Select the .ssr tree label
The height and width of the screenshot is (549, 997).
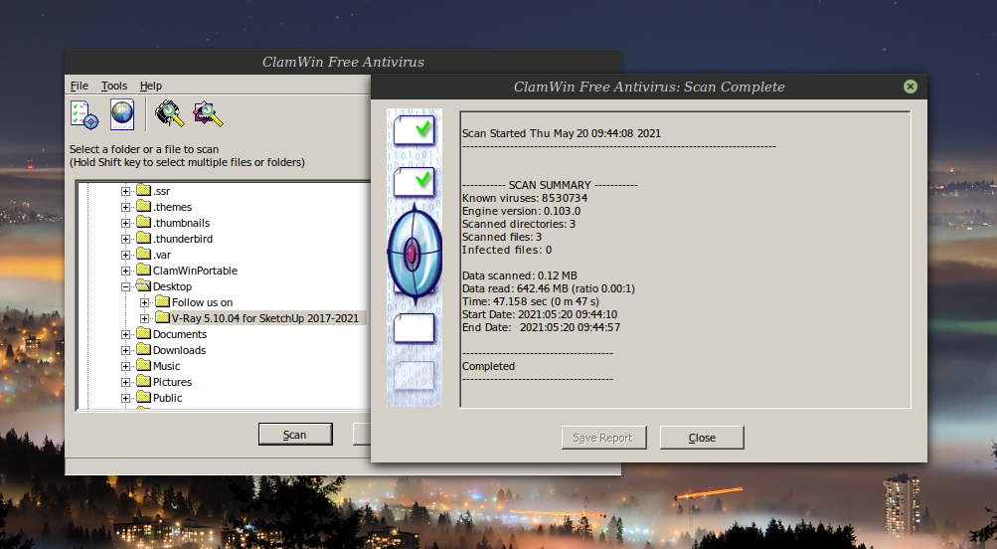[161, 191]
